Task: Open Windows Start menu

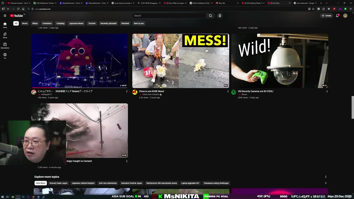Action: pos(2,197)
